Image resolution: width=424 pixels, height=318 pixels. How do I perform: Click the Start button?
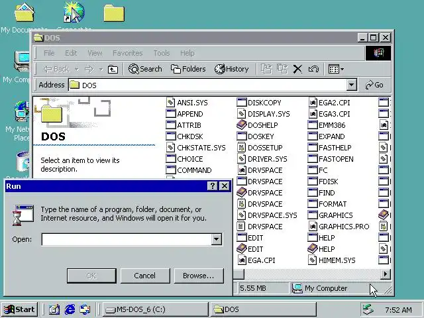[x=19, y=309]
